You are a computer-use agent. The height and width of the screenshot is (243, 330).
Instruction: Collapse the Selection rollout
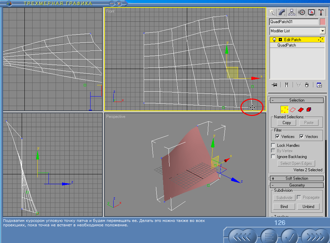click(x=296, y=100)
